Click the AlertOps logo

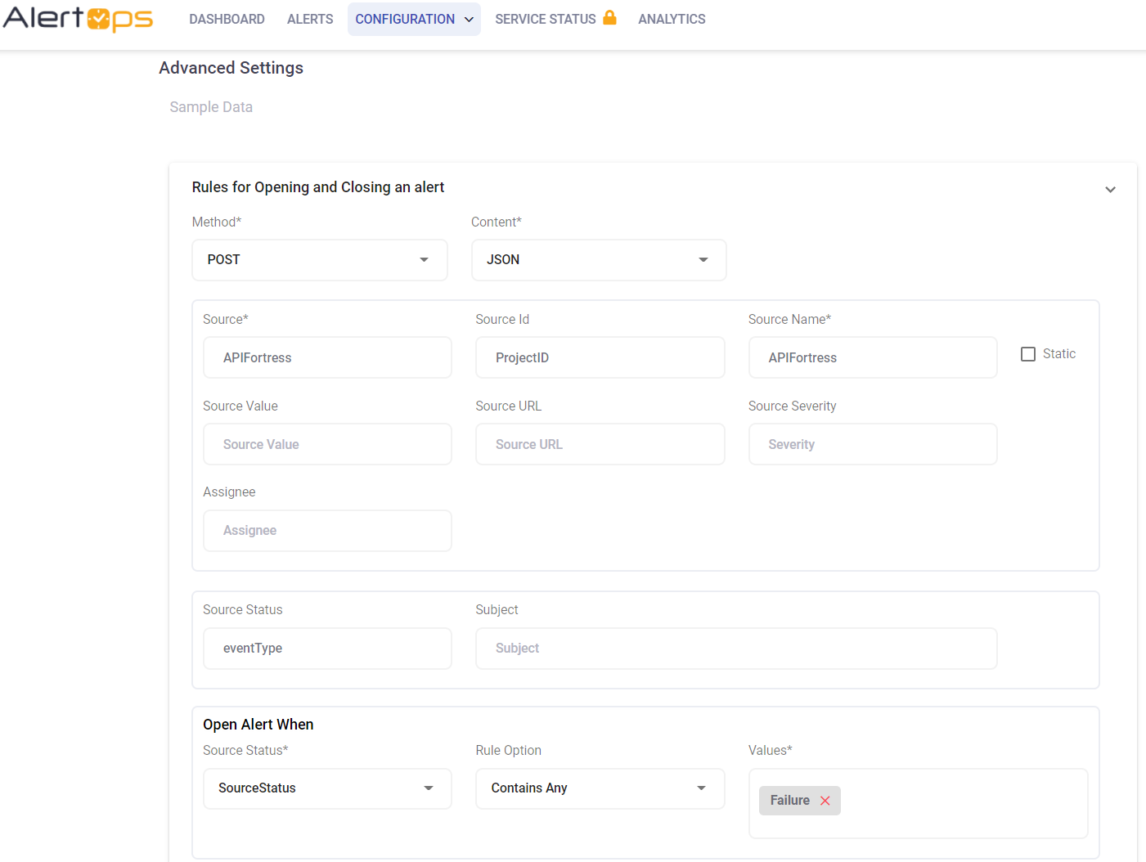pyautogui.click(x=78, y=19)
